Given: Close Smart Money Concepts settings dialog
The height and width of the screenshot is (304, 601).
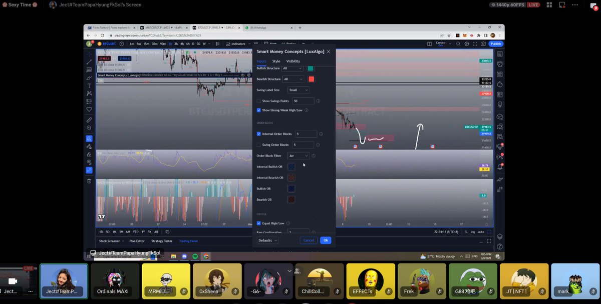Looking at the screenshot, I should tap(329, 51).
